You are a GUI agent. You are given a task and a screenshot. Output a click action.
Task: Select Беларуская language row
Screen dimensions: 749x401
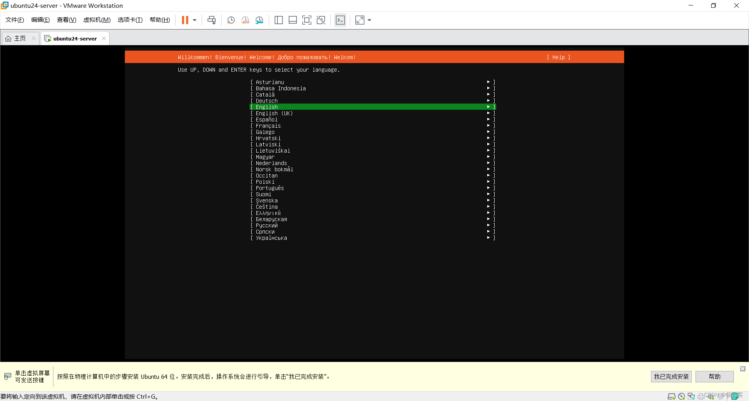pyautogui.click(x=373, y=219)
